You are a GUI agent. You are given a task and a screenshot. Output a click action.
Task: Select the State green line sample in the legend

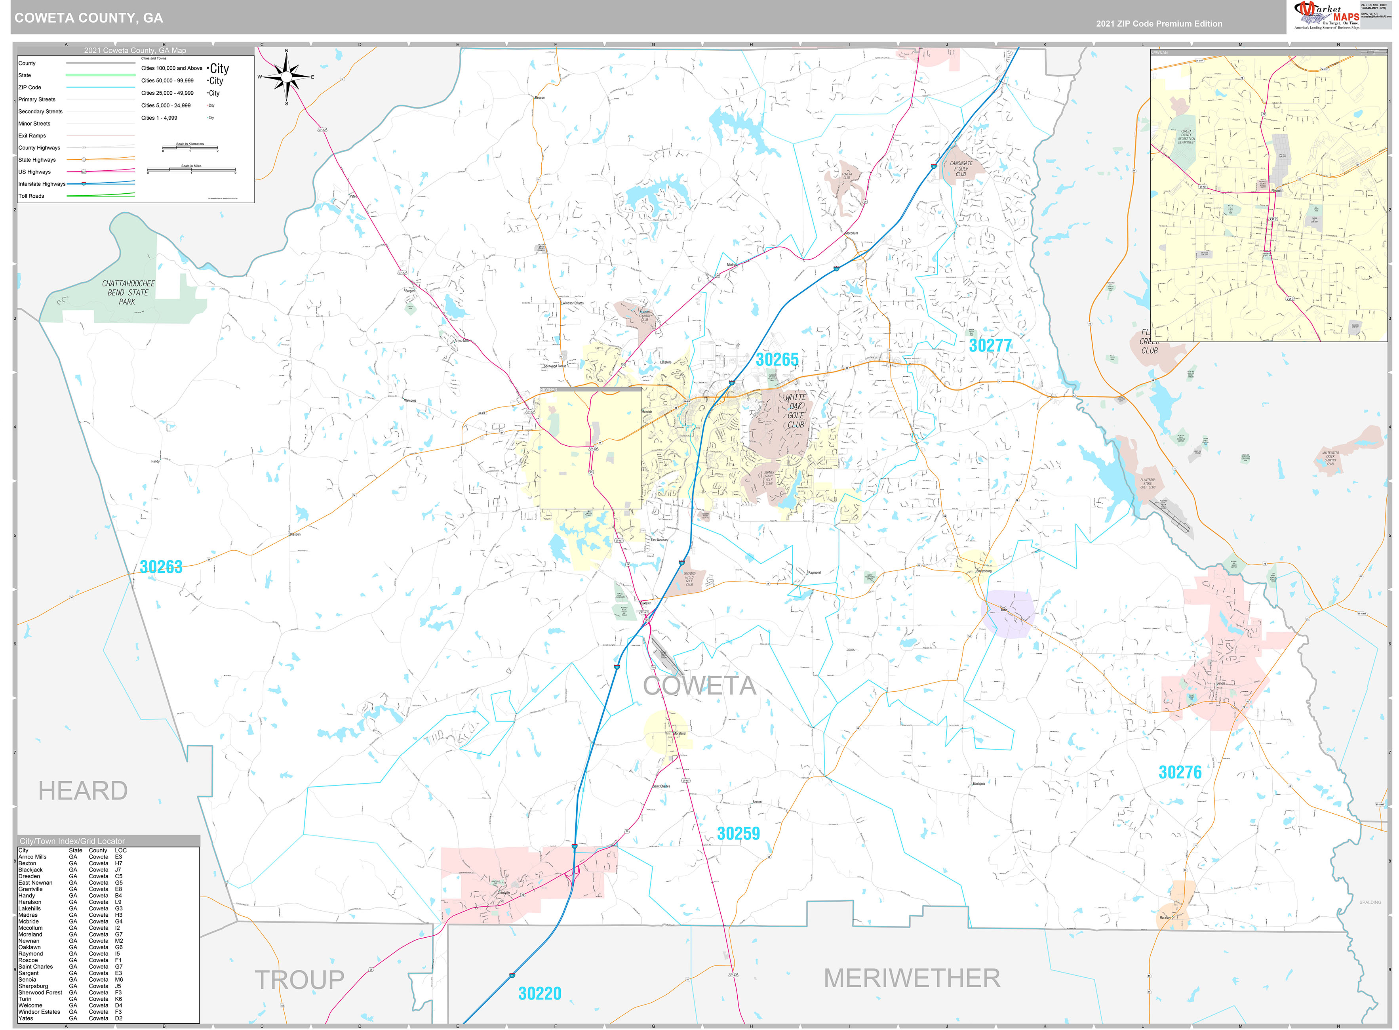100,75
